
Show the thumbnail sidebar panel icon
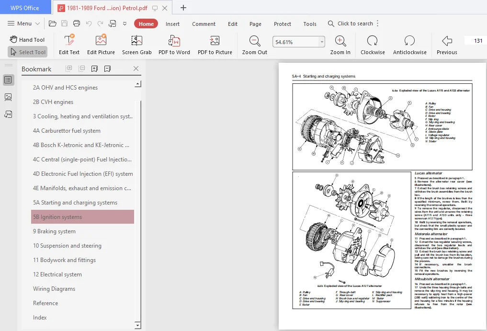click(x=9, y=97)
